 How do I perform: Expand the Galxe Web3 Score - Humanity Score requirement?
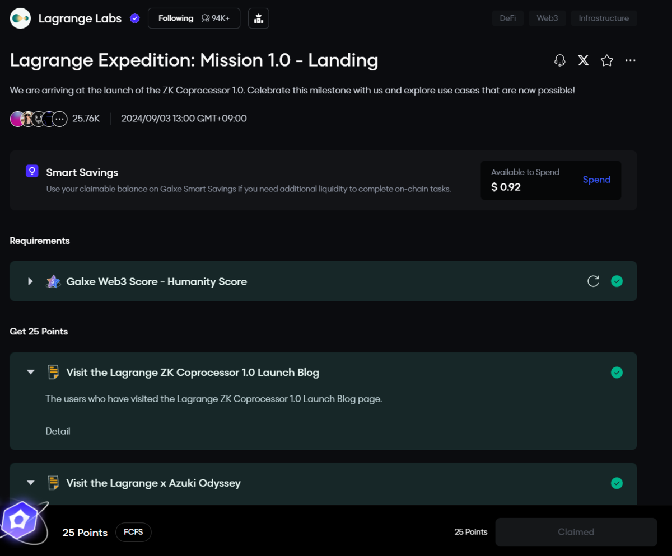[31, 281]
